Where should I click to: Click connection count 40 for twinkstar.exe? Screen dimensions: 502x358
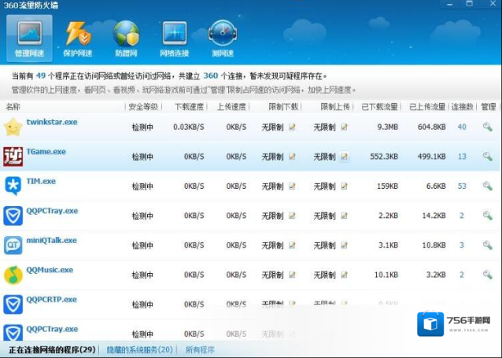tap(462, 127)
